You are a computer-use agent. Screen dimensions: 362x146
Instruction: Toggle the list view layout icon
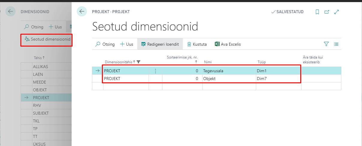pos(336,44)
